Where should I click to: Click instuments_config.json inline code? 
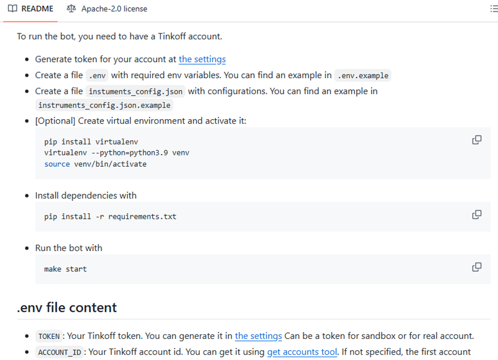135,92
